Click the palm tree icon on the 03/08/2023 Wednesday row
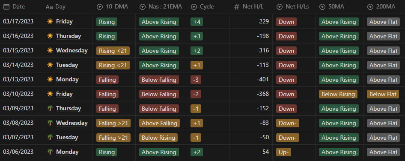 pyautogui.click(x=50, y=123)
